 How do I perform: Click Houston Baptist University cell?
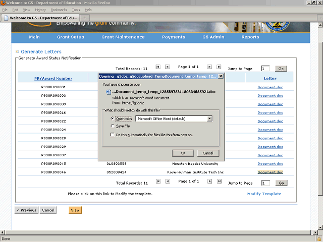(x=195, y=164)
